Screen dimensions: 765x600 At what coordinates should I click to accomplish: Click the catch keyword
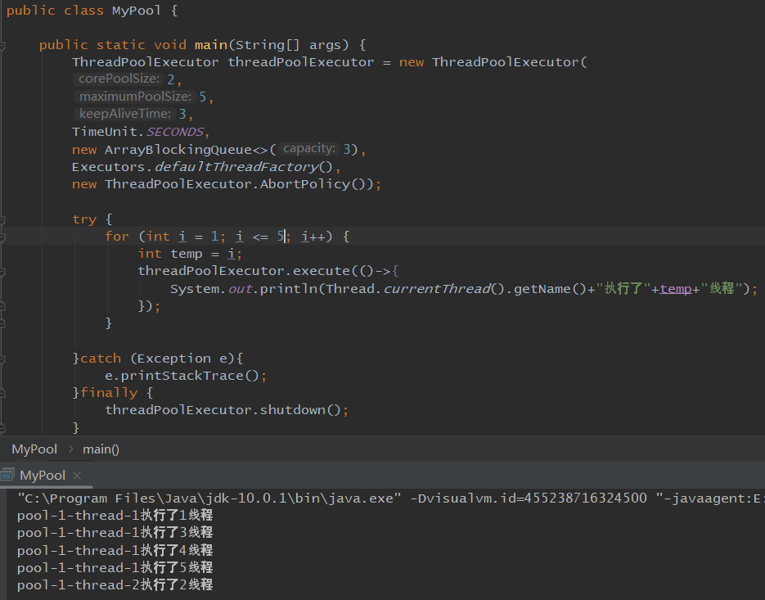(x=101, y=359)
